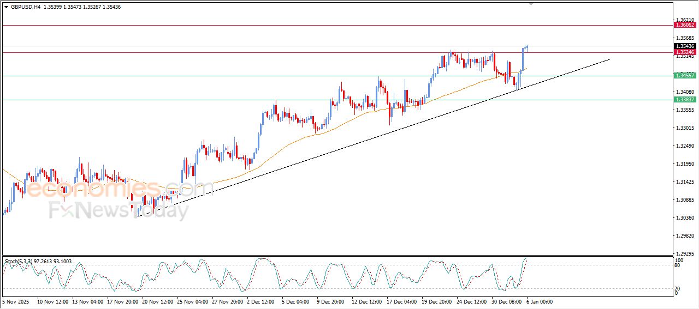Click the Stoch(5,3,3) indicator label
Screen dimensions: 699x309
click(39, 262)
